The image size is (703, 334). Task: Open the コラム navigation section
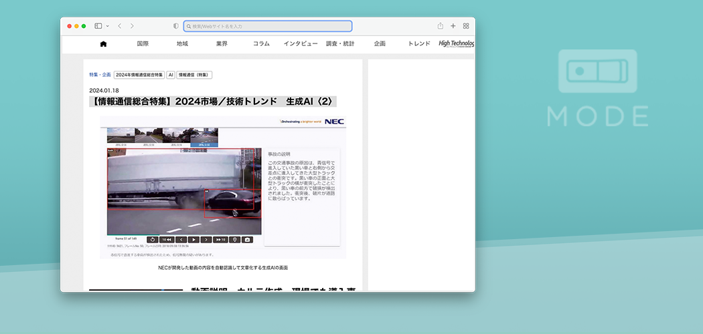click(261, 44)
